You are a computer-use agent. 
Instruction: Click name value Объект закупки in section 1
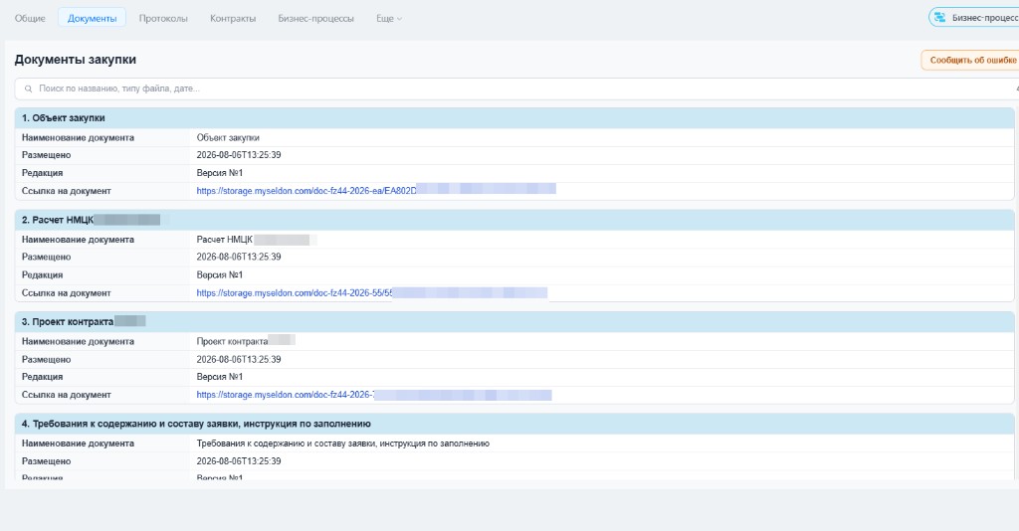coord(228,137)
